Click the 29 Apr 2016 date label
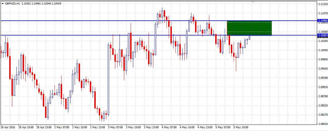Screen dimensions: 328x131 point(8,127)
